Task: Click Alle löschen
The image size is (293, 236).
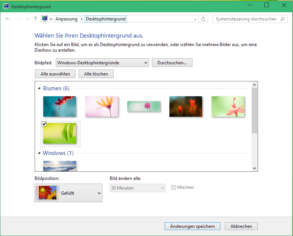Action: point(96,74)
